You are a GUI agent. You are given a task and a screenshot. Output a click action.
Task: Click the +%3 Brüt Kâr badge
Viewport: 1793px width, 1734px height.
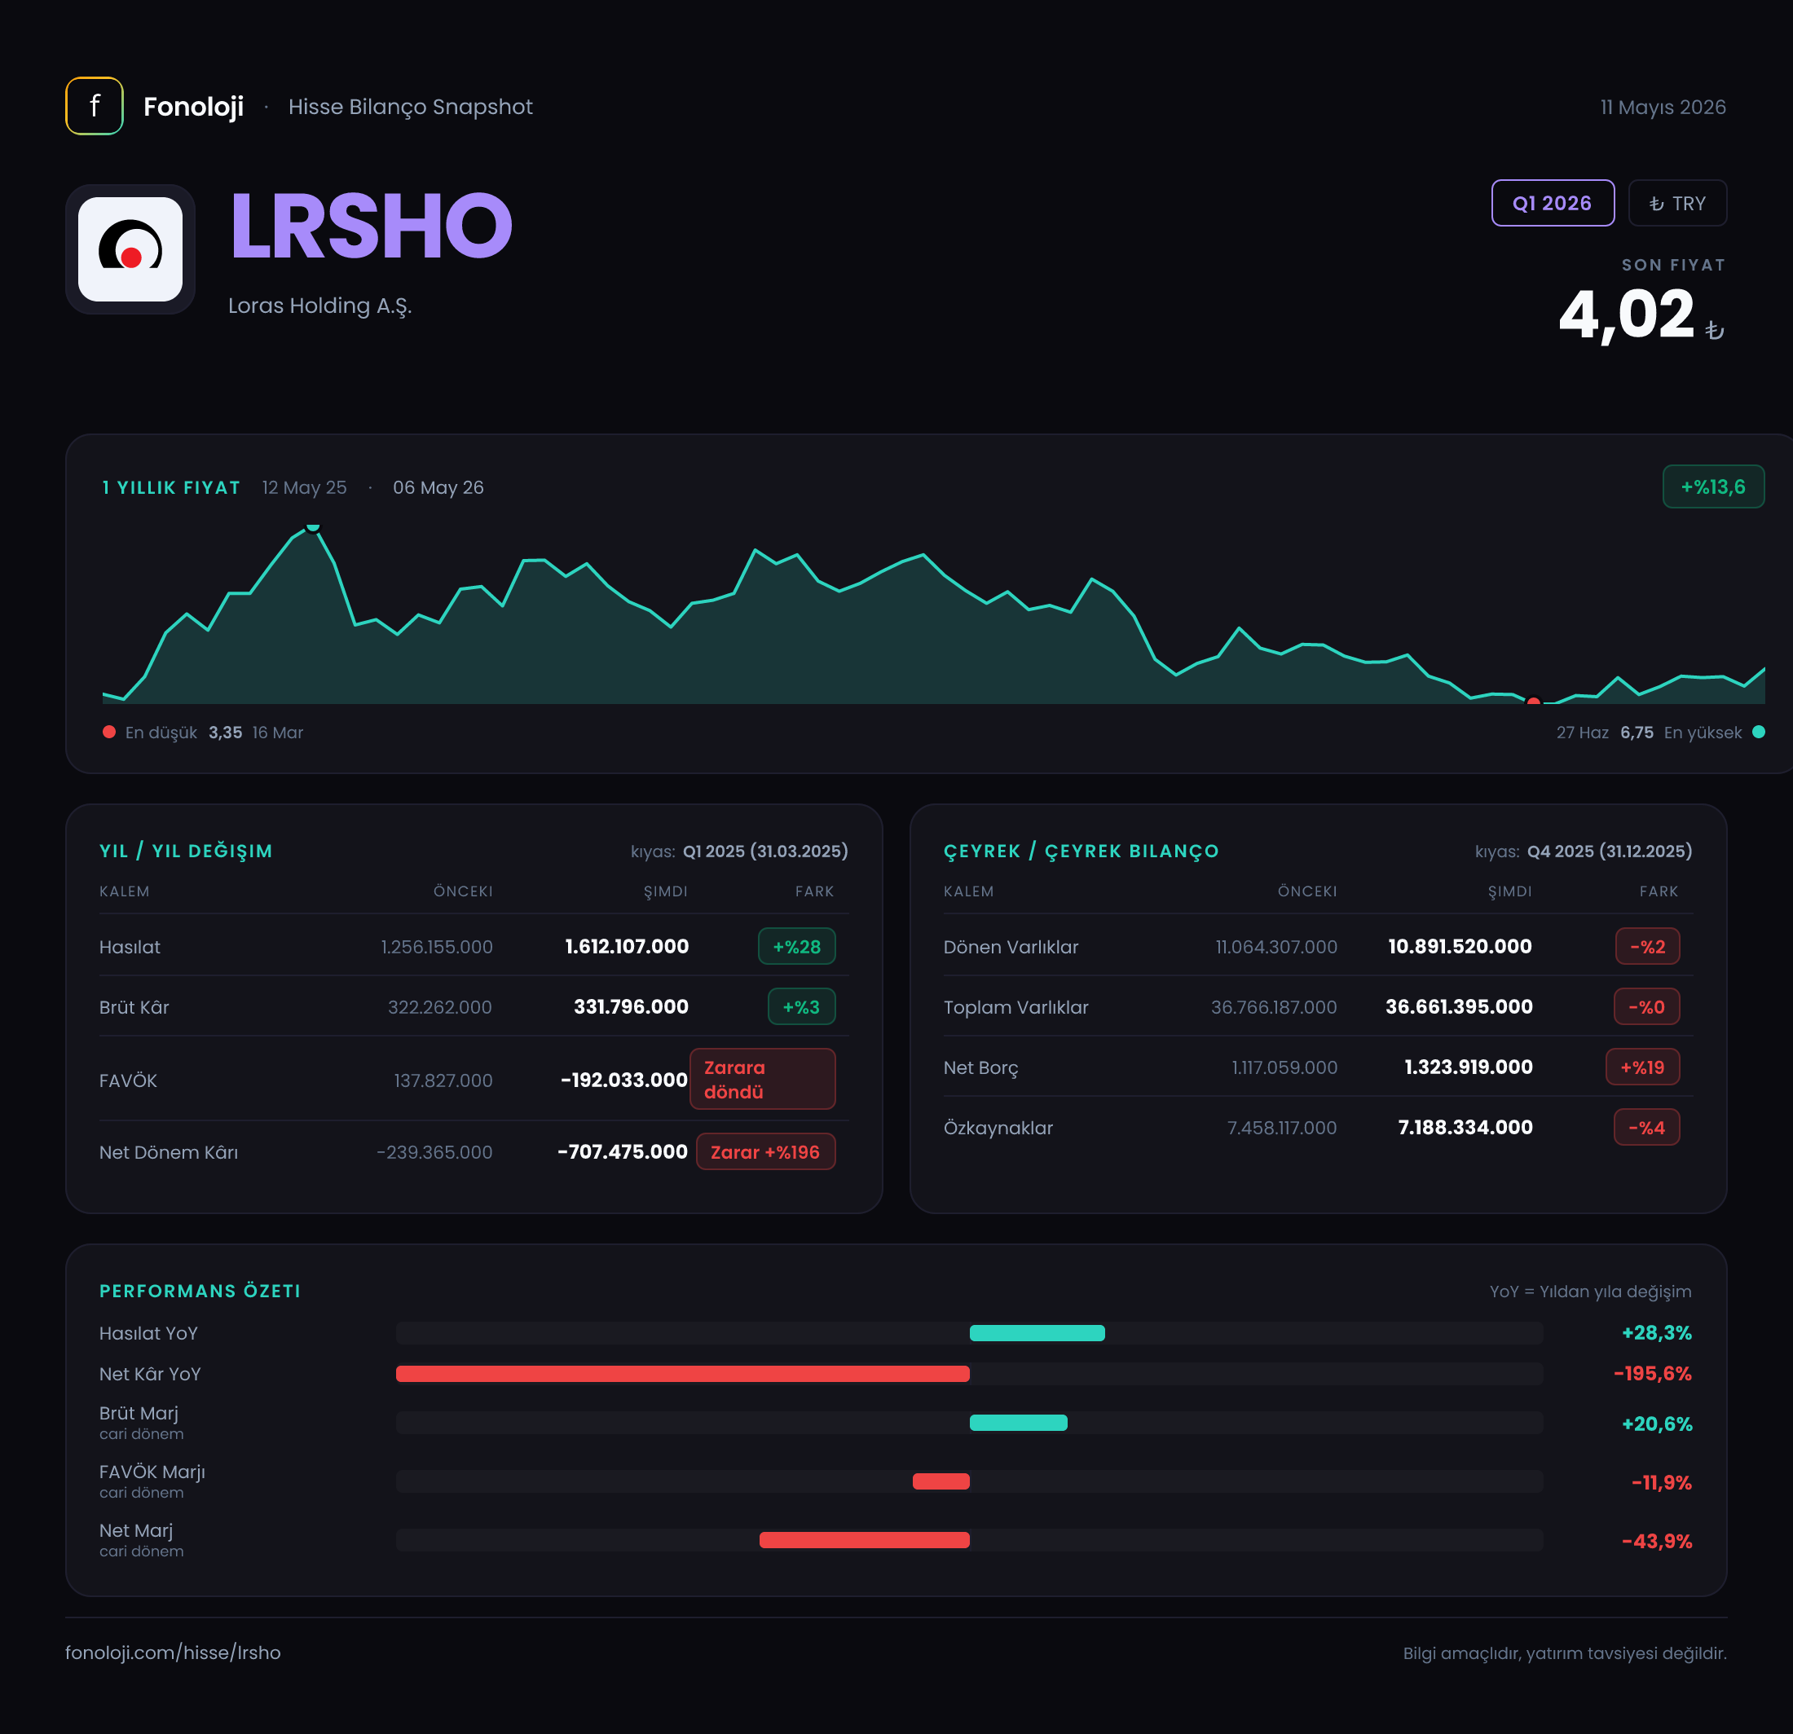pyautogui.click(x=801, y=1007)
